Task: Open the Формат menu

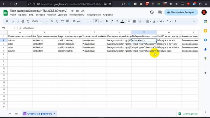Action: (x=52, y=15)
